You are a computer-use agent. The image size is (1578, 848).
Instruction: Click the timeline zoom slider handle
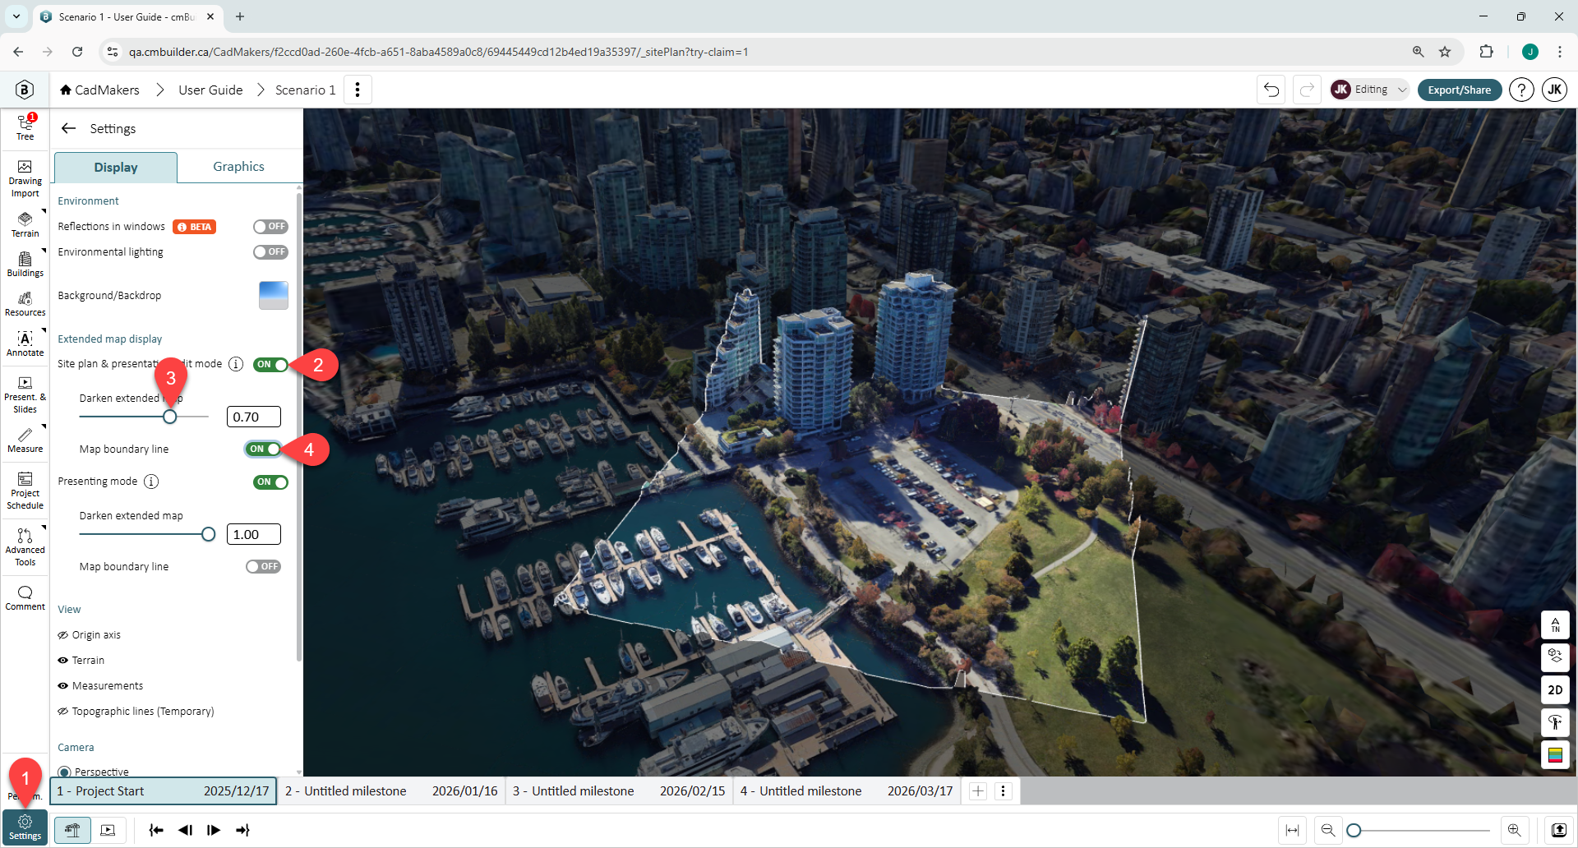1354,831
